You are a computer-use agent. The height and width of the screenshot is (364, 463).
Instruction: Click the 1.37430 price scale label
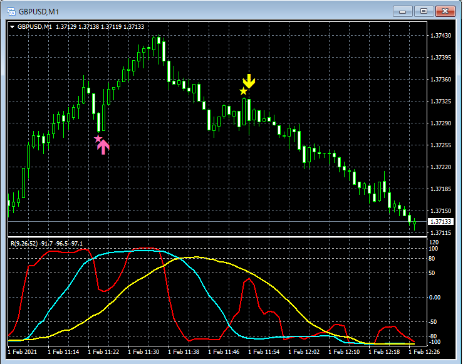tap(441, 36)
